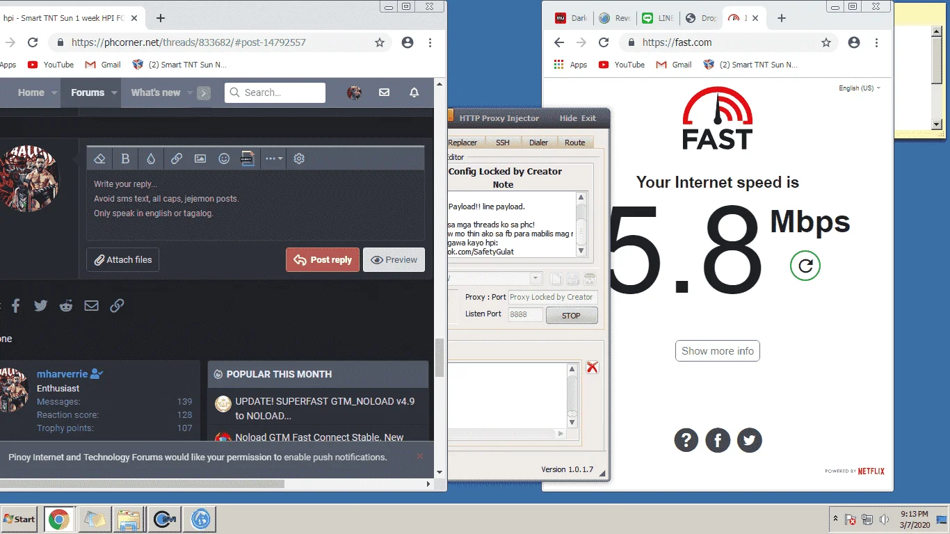The image size is (950, 534).
Task: Hide the HTTP Proxy Injector window
Action: click(568, 118)
